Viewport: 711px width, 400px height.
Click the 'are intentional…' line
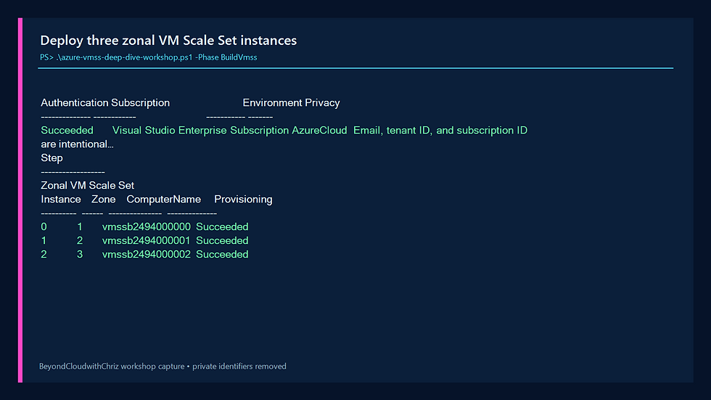click(77, 144)
